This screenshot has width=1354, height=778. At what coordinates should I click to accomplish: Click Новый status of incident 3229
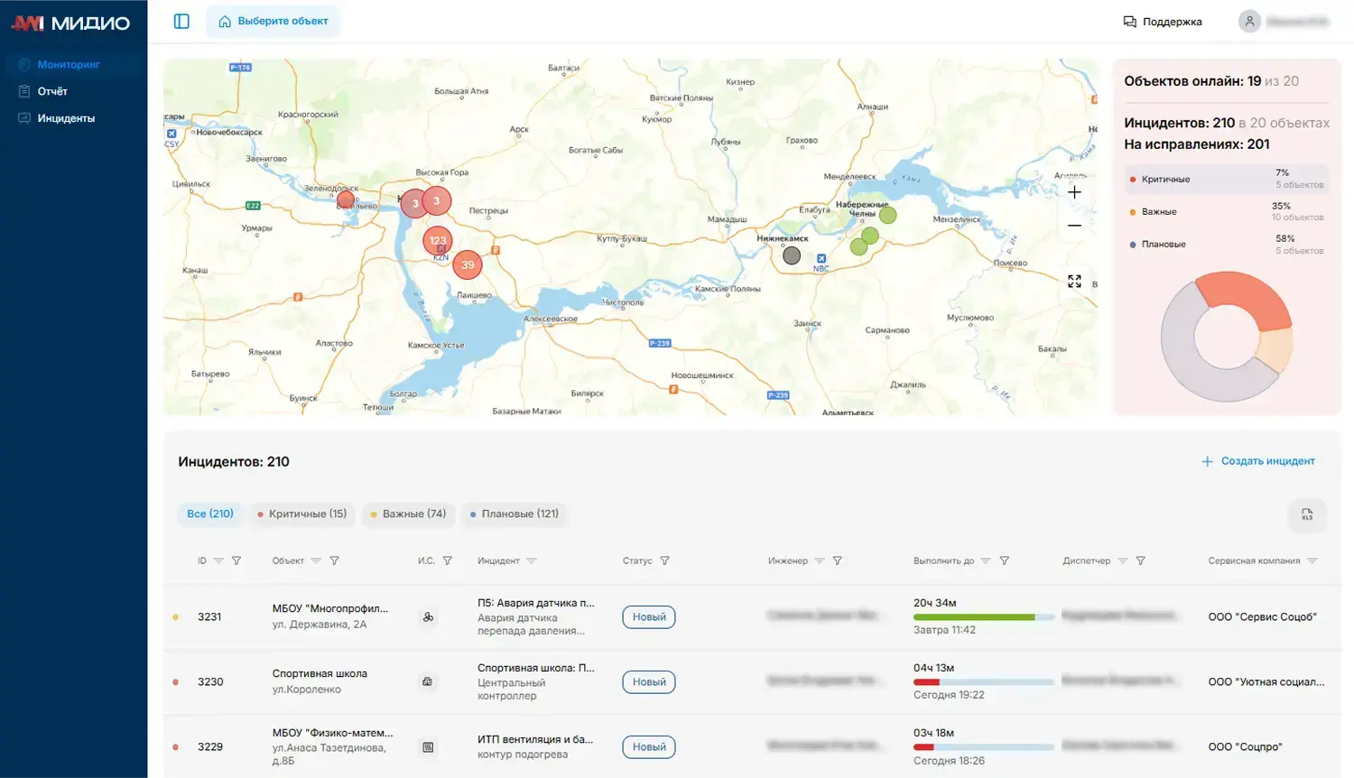[x=649, y=746]
